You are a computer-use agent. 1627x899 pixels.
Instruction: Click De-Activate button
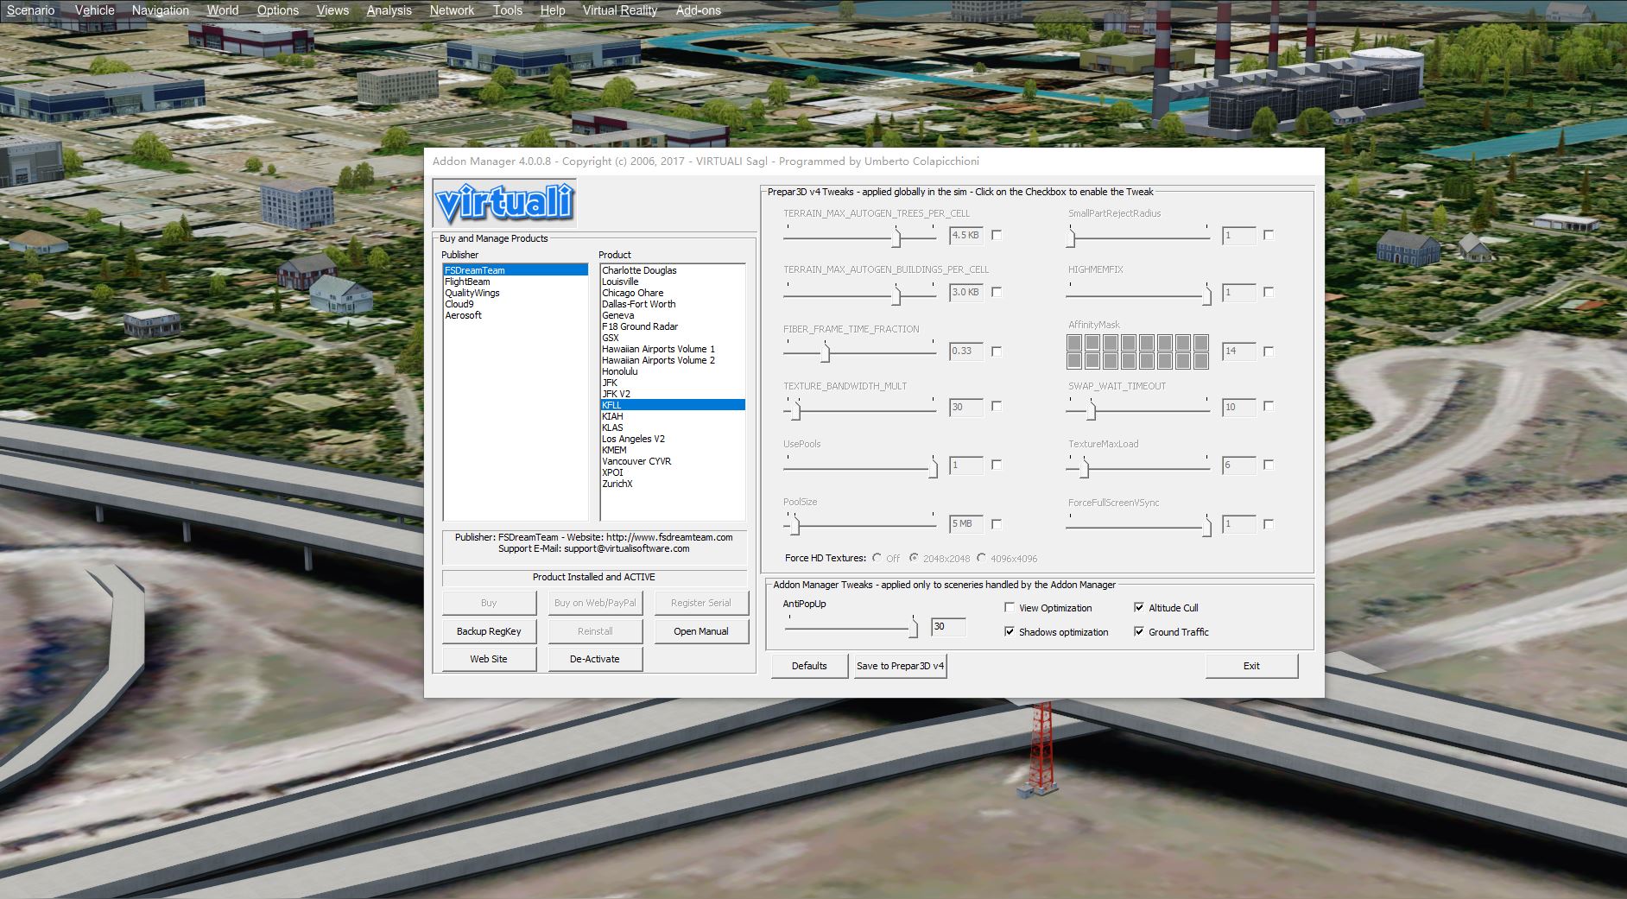click(x=595, y=659)
